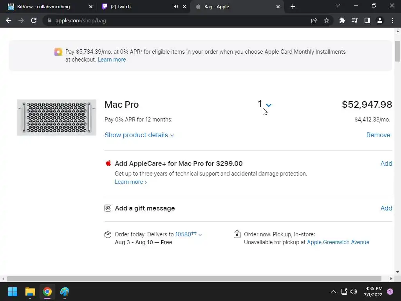Open Chrome side panel icon
This screenshot has height=301, width=401.
[367, 20]
